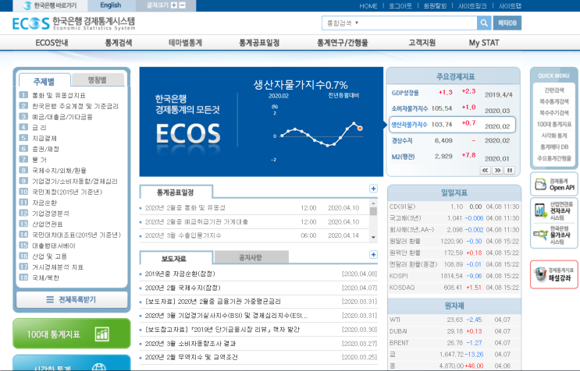Open ECOS안내 menu

click(x=52, y=43)
